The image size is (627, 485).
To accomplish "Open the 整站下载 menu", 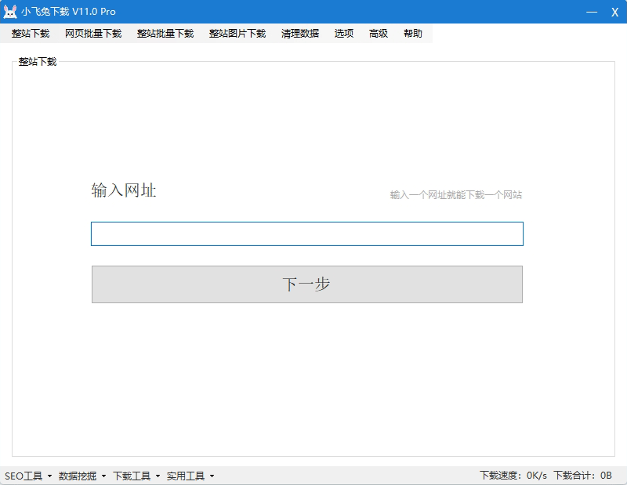I will (x=31, y=34).
